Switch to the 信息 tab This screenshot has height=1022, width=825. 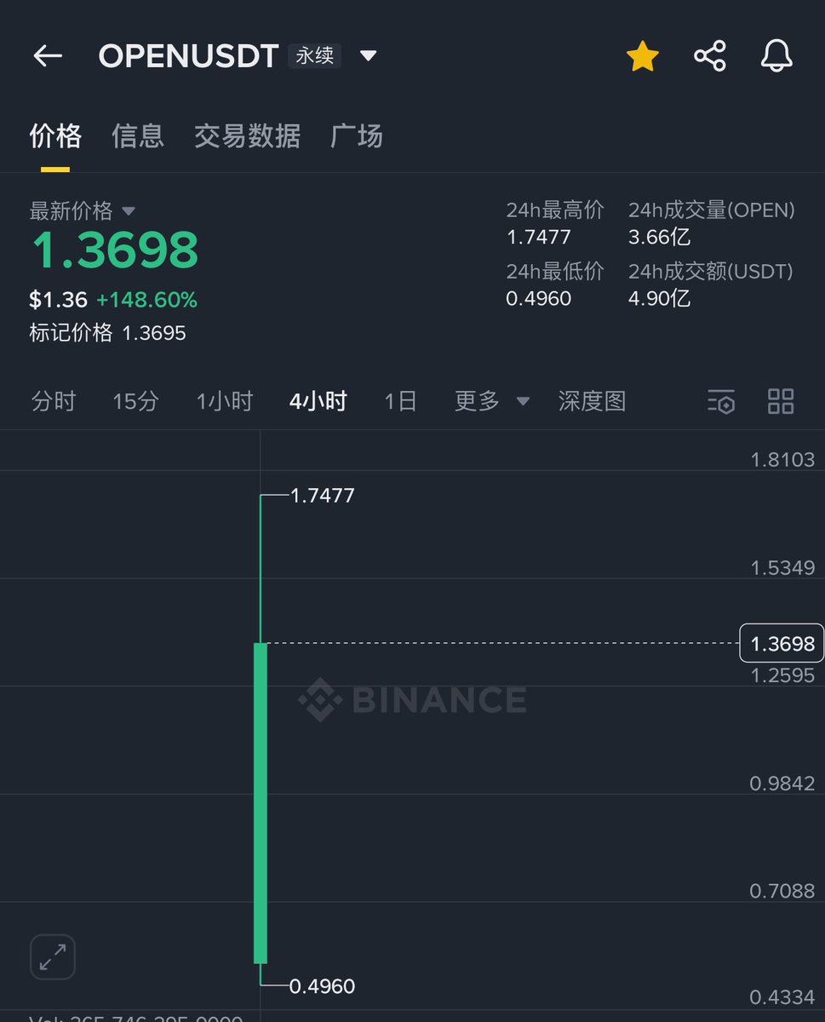click(x=137, y=136)
